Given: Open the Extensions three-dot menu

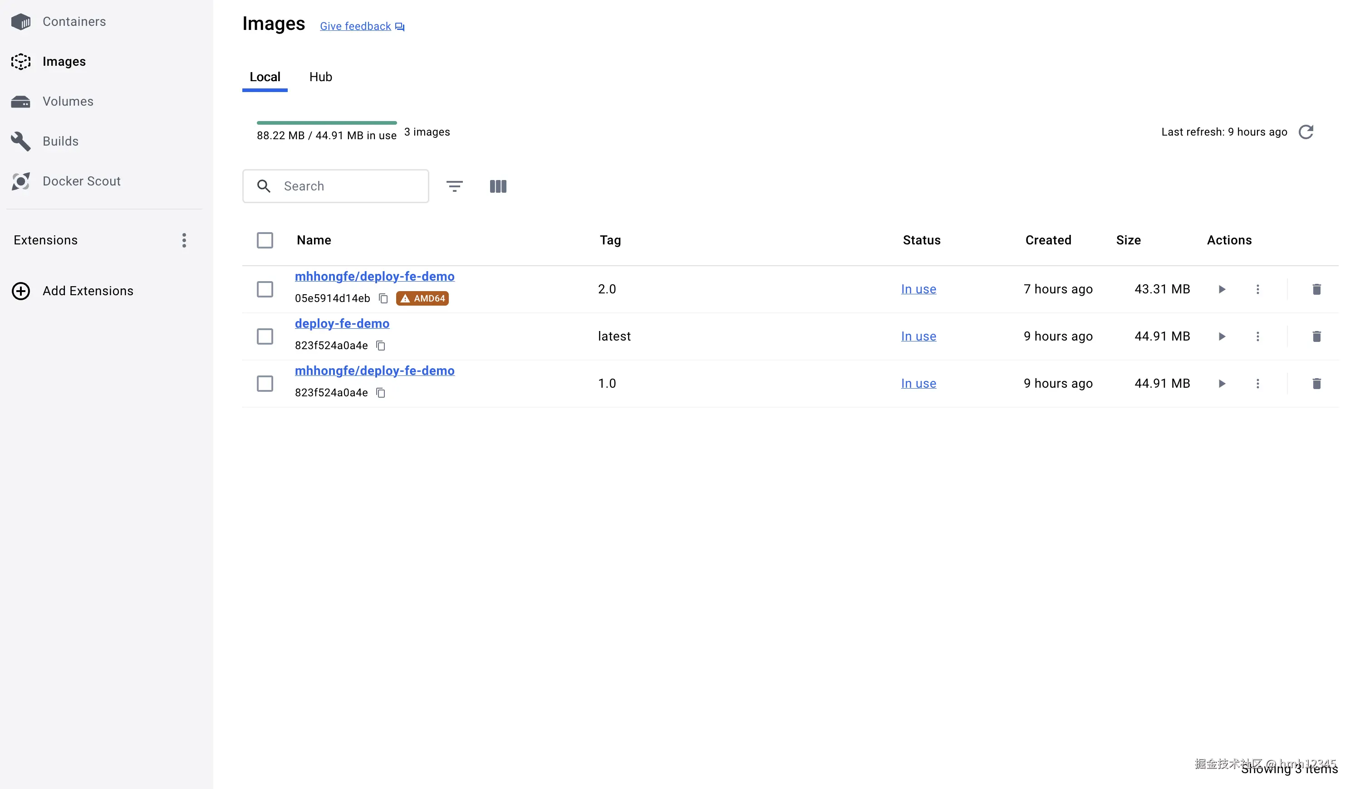Looking at the screenshot, I should click(184, 240).
